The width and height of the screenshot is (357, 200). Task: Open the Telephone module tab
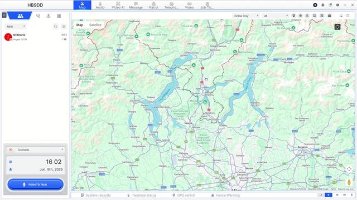(171, 5)
